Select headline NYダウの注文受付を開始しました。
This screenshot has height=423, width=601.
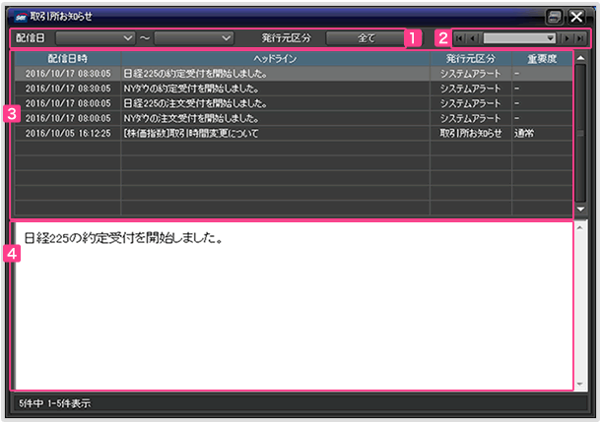[x=191, y=118]
